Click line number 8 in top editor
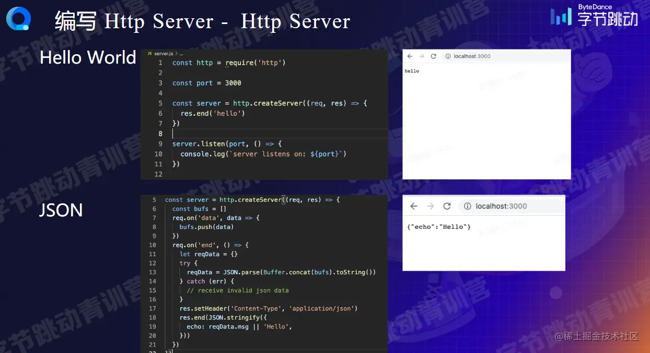The width and height of the screenshot is (650, 353). pos(160,133)
